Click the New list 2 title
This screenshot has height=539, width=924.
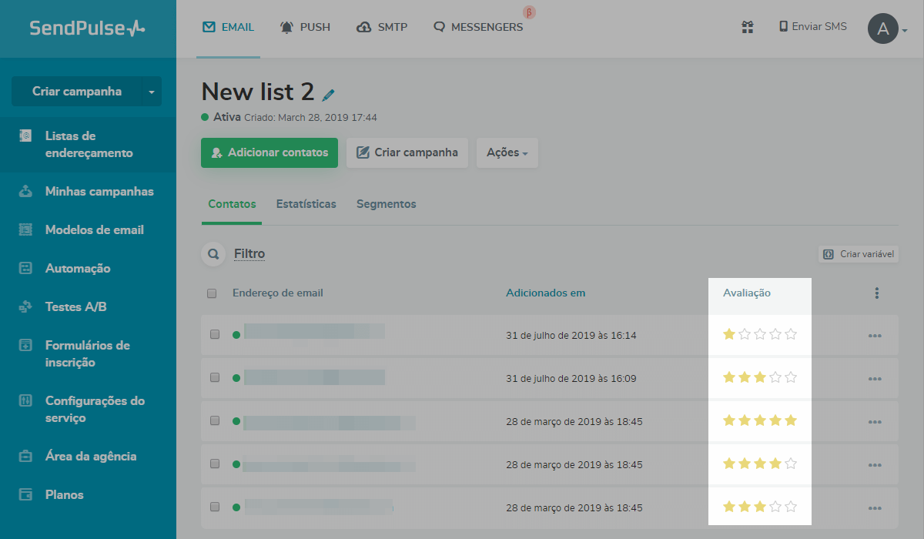(258, 92)
